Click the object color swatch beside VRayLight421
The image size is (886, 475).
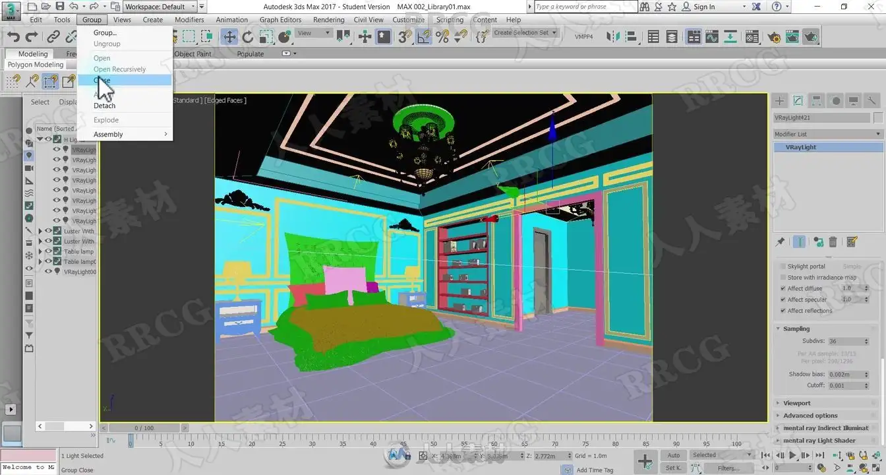878,117
